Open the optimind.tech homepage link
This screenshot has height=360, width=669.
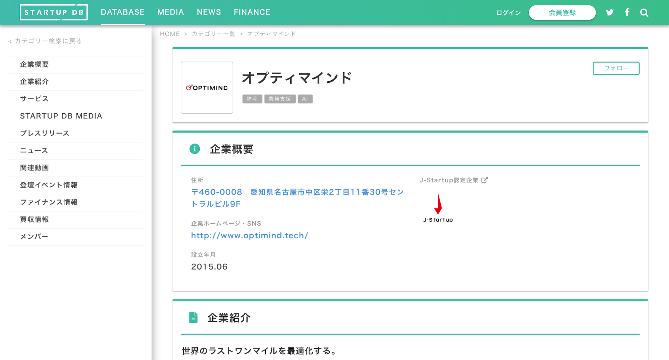(x=250, y=235)
